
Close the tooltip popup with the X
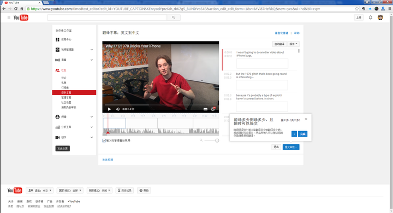(x=306, y=119)
